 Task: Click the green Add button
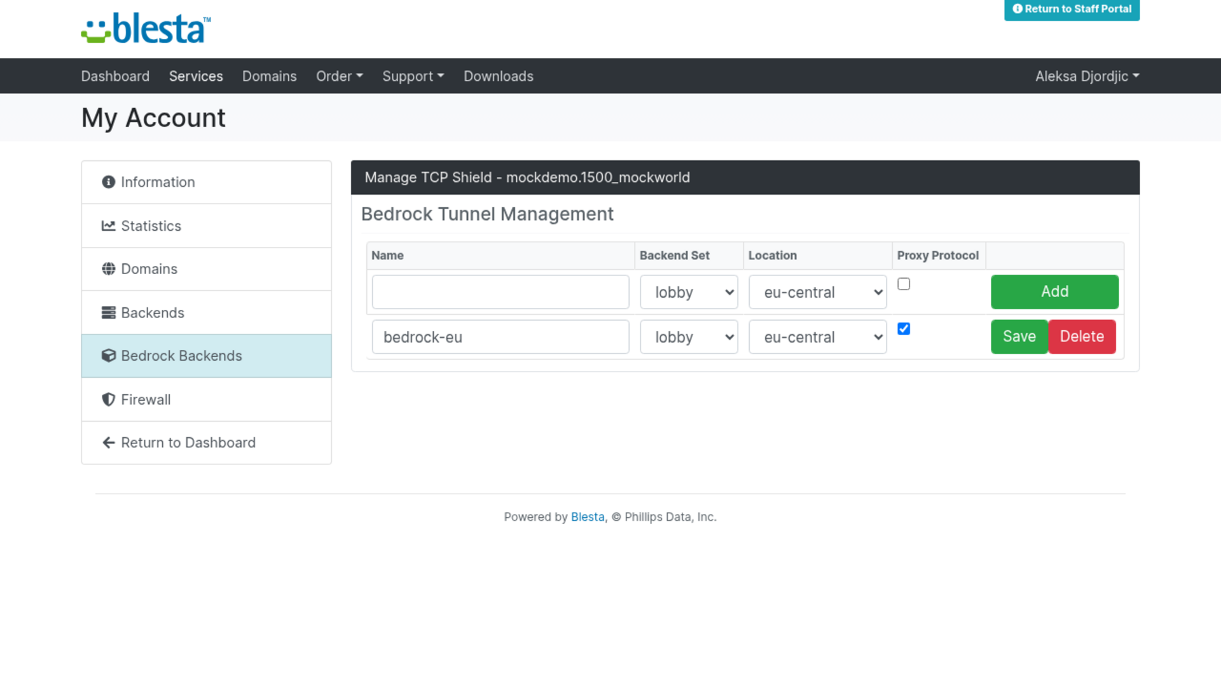[1054, 292]
